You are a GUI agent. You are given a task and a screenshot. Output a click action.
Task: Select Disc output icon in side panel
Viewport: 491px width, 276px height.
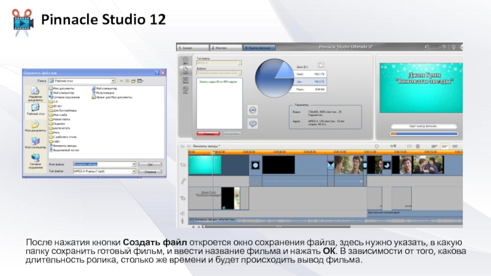(x=185, y=60)
